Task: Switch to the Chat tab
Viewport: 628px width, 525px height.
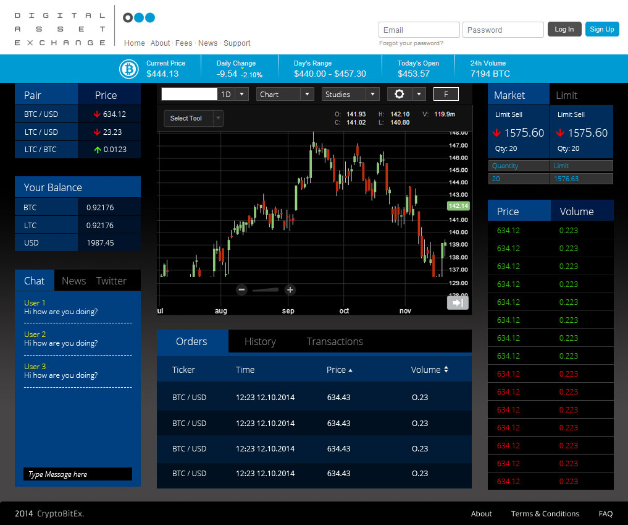Action: pos(35,281)
